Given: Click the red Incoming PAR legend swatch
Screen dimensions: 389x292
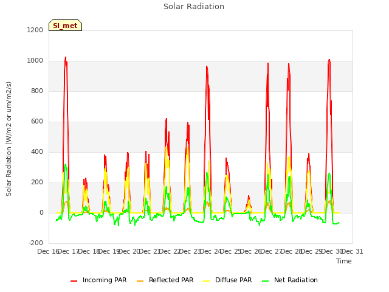Looking at the screenshot, I should (x=74, y=281).
